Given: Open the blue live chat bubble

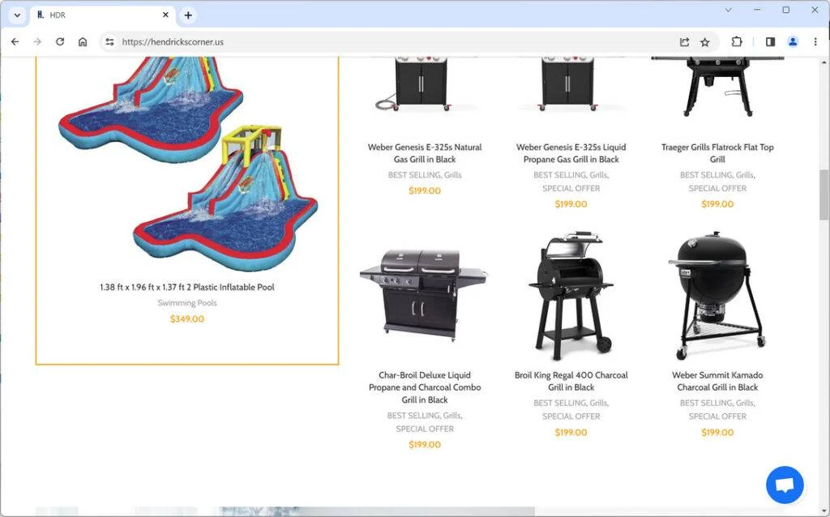Looking at the screenshot, I should (x=785, y=485).
